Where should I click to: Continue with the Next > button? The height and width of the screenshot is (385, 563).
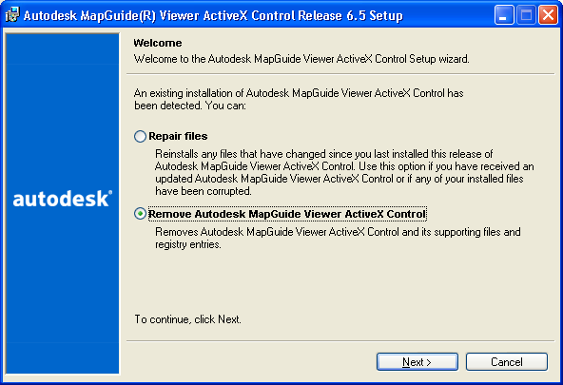click(417, 361)
